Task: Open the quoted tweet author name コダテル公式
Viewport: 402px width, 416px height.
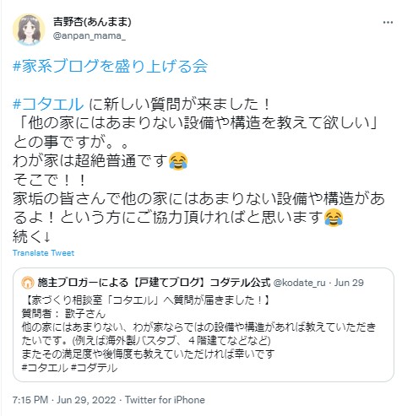Action: tap(154, 283)
